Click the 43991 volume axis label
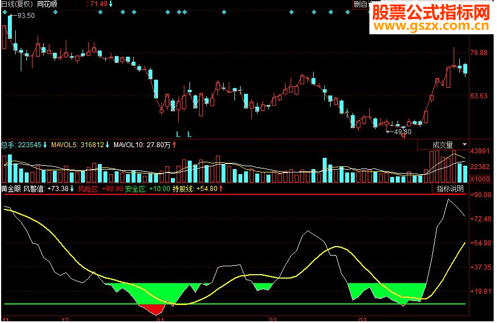 pyautogui.click(x=480, y=151)
